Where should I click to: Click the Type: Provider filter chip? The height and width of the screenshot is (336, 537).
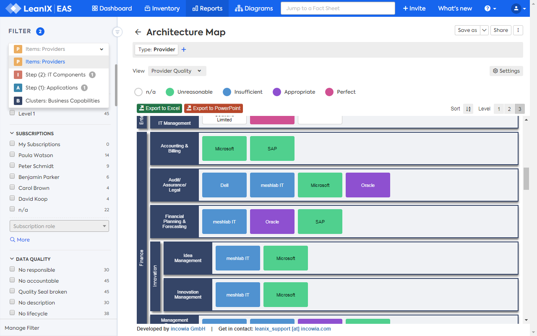click(x=156, y=50)
